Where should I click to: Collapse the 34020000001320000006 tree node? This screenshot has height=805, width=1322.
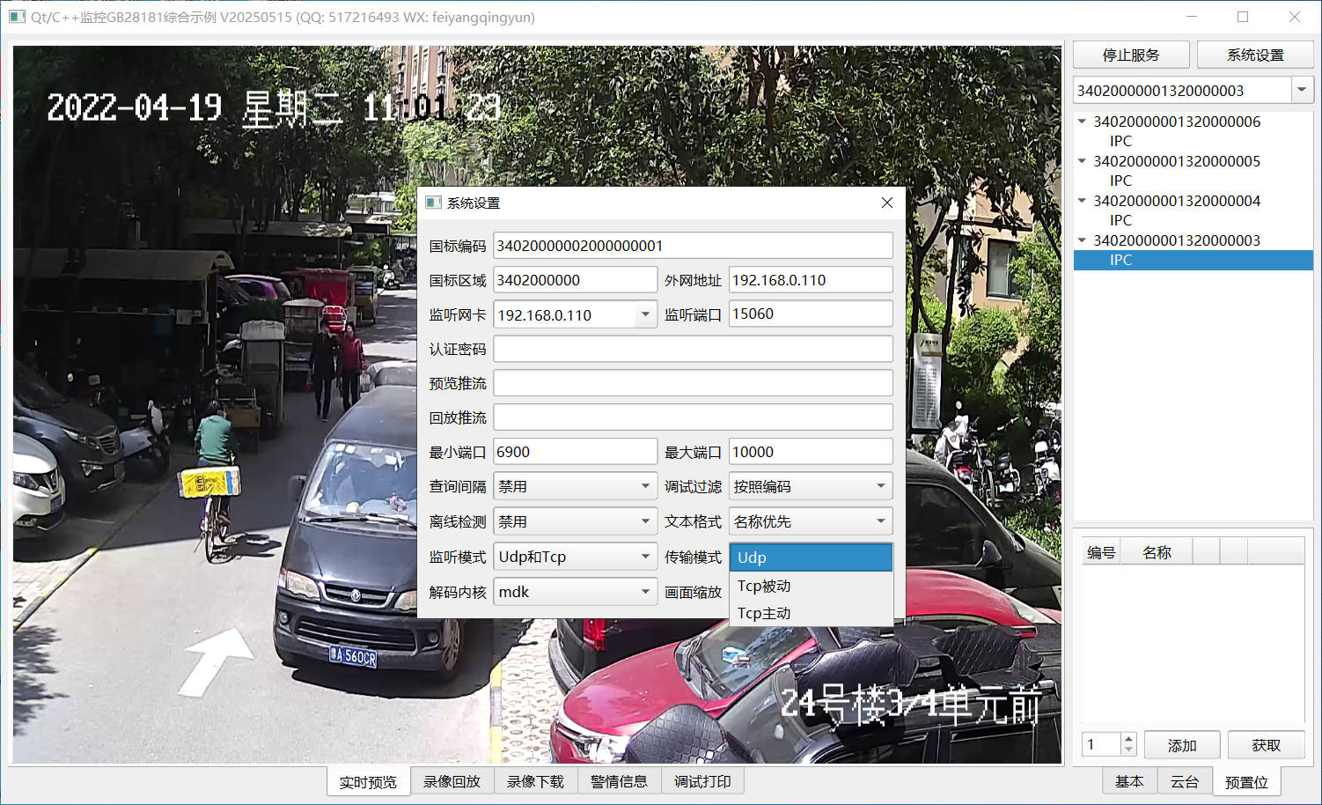coord(1082,122)
